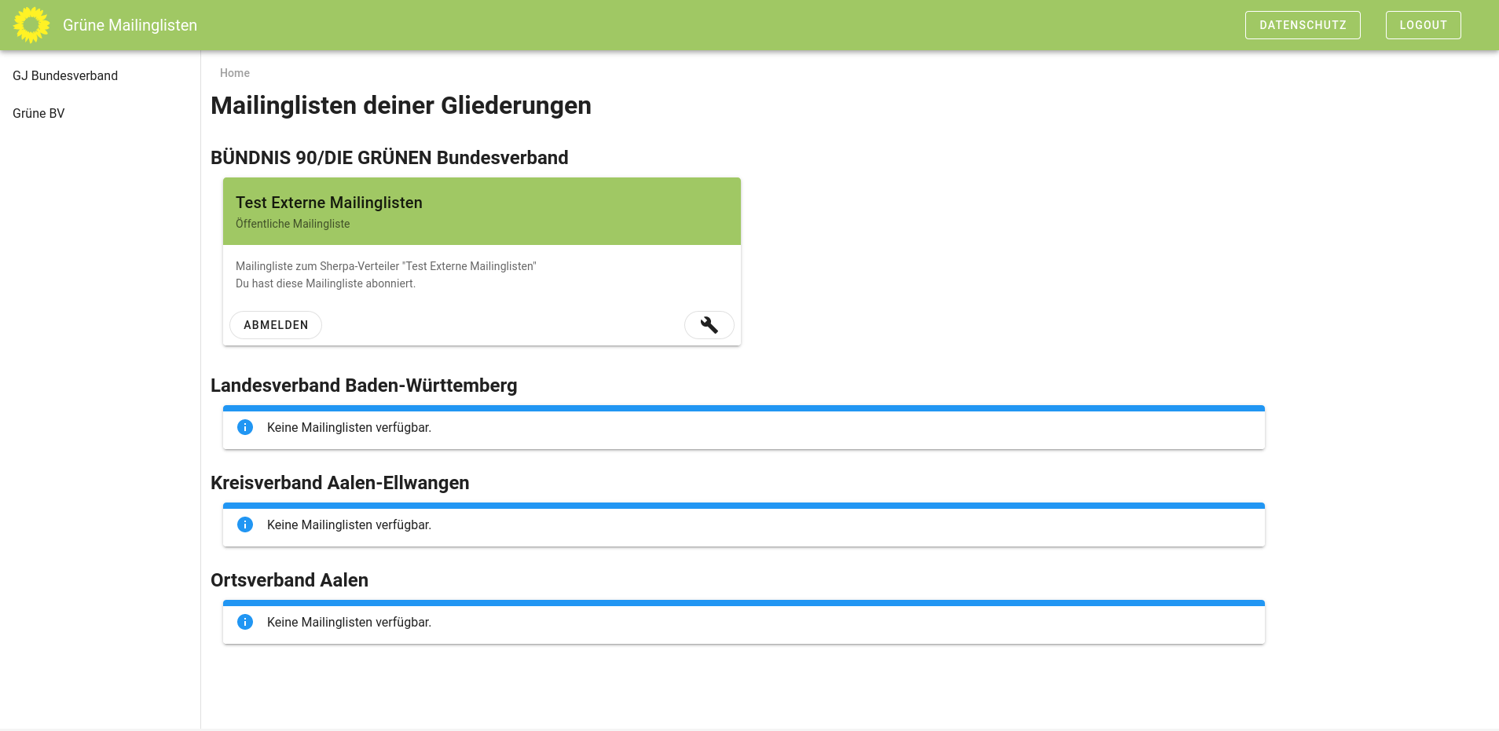Click info icon under Landesverband Baden-Württemberg
Screen dimensions: 1499x731
click(x=245, y=427)
